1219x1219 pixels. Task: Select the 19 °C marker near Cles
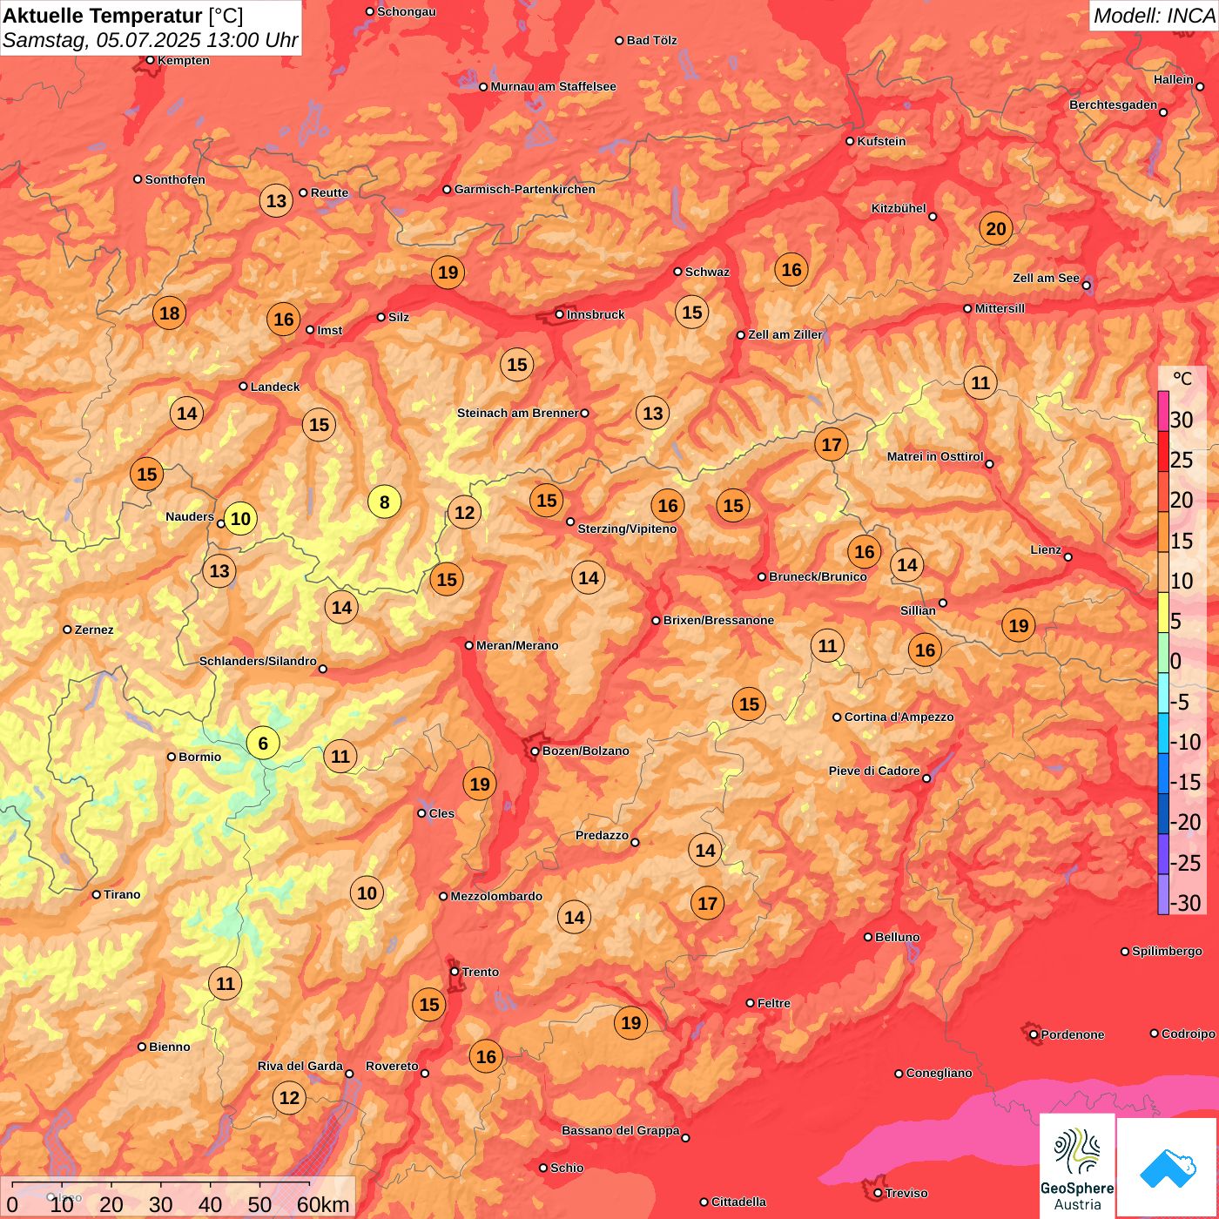[x=480, y=785]
